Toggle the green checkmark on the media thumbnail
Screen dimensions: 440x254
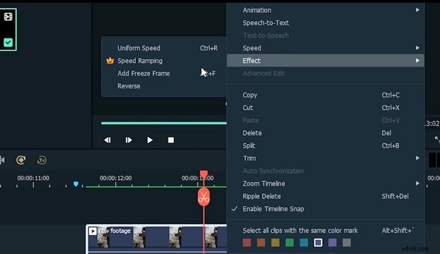[x=8, y=42]
